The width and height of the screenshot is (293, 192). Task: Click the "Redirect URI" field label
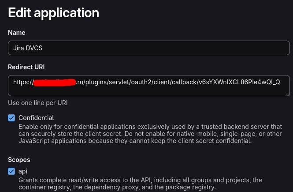tap(26, 67)
